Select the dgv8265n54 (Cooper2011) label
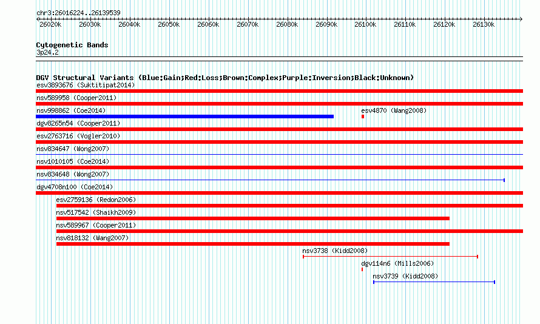 (x=78, y=123)
